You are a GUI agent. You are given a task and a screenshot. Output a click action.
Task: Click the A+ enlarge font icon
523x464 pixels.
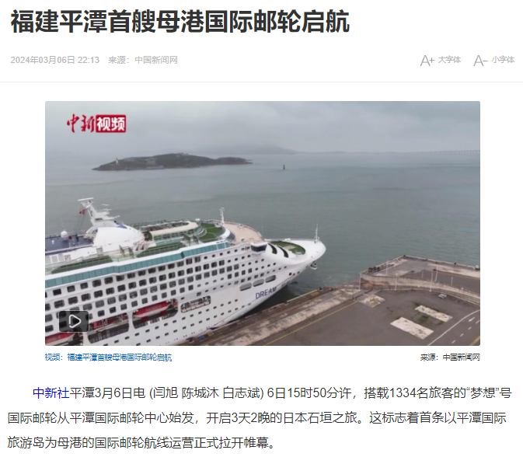[427, 61]
